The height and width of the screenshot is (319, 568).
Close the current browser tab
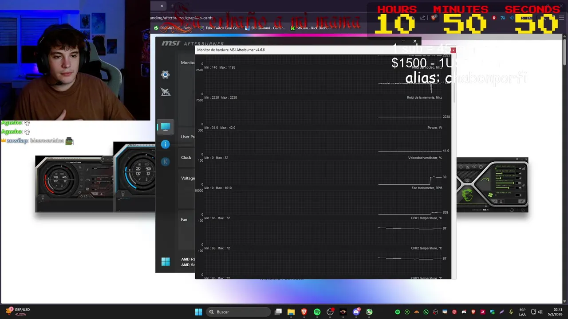click(162, 6)
